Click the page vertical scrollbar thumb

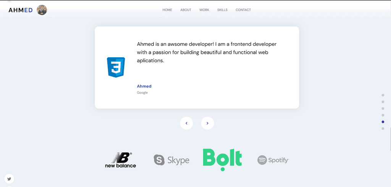tap(390, 139)
